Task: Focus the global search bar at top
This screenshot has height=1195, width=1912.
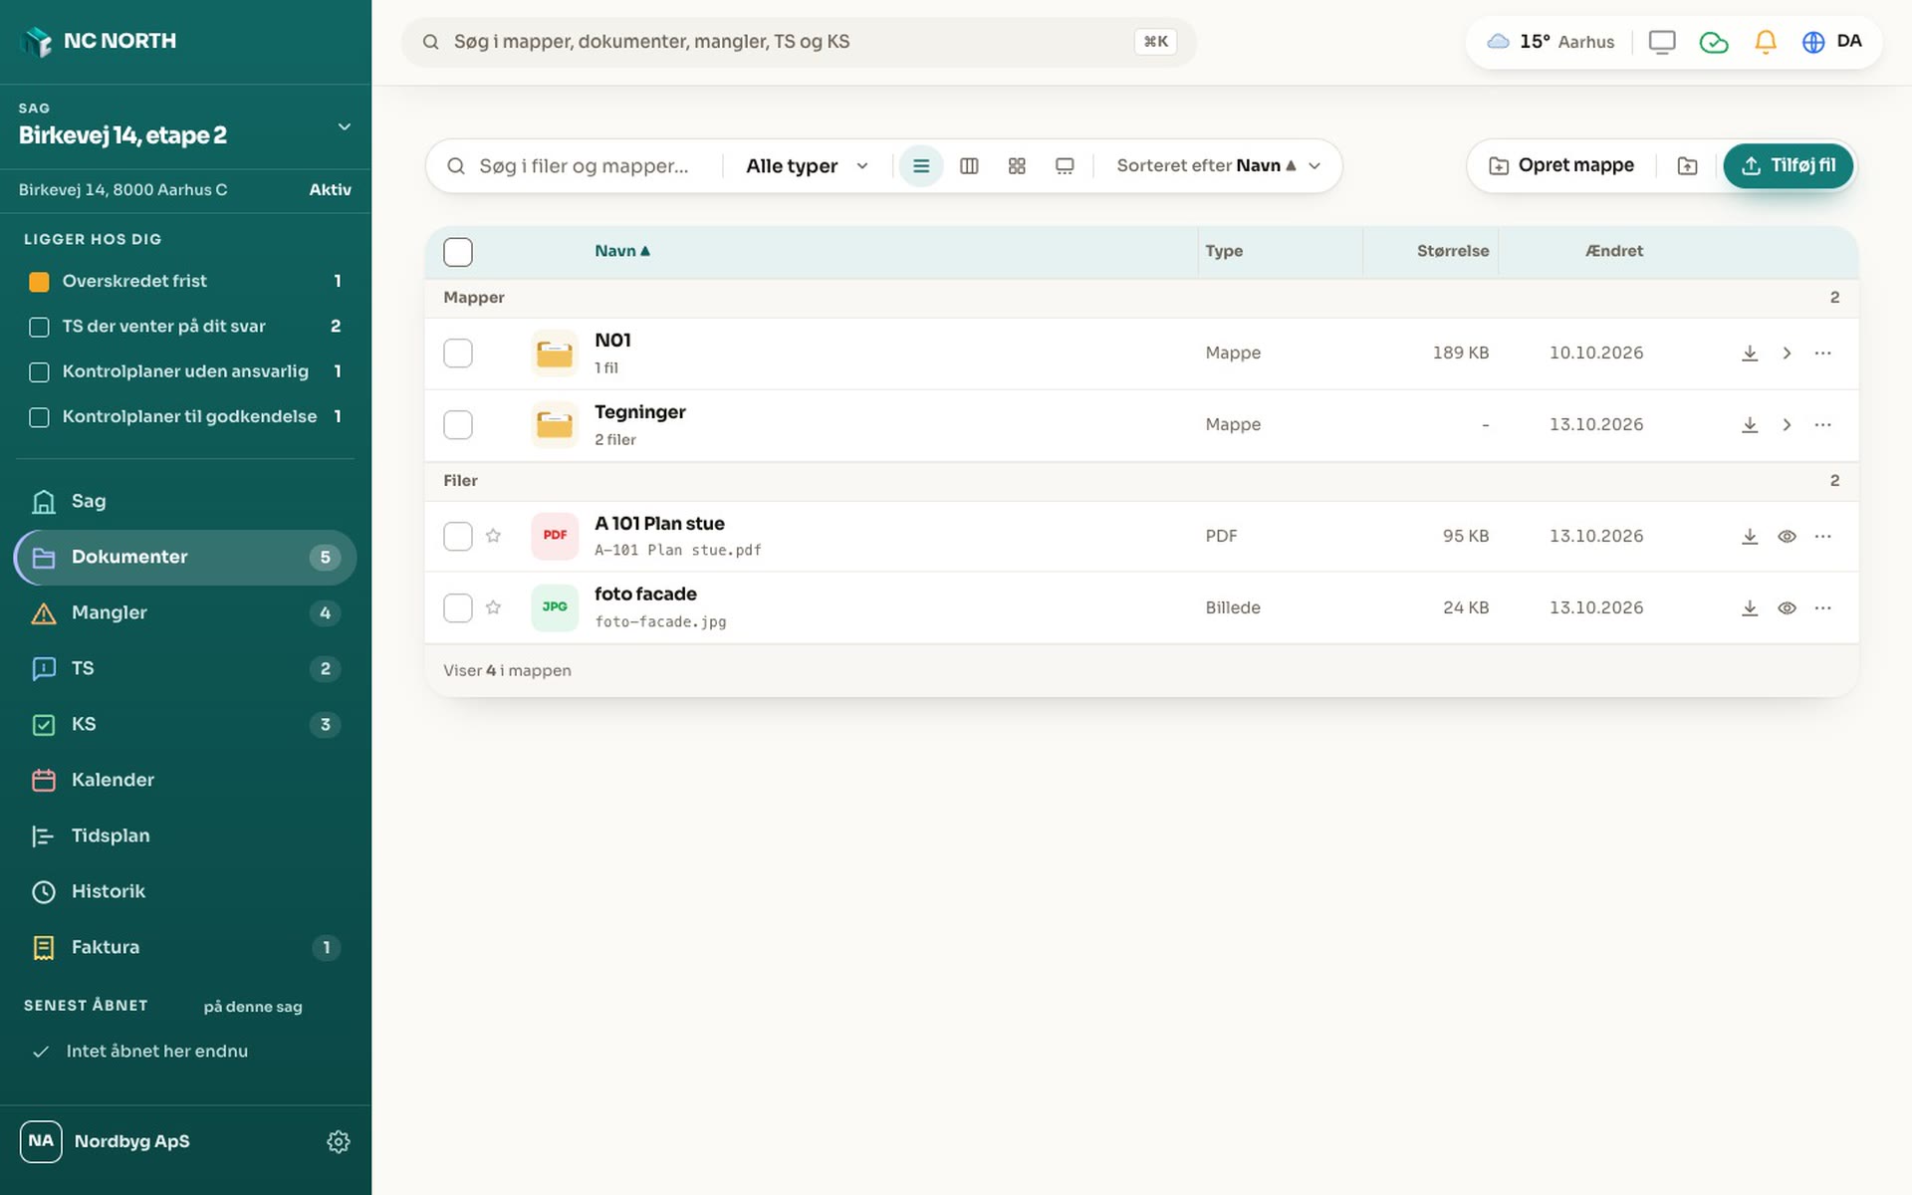Action: click(799, 42)
